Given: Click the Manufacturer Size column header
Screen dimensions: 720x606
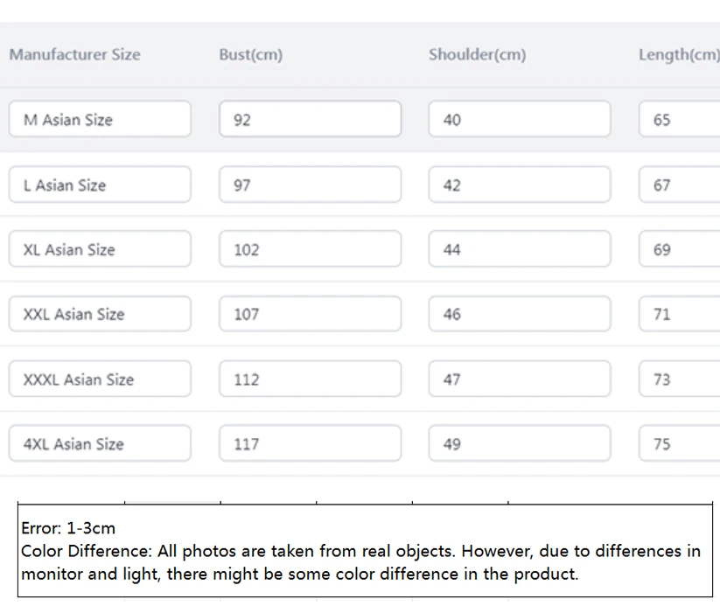Looking at the screenshot, I should 74,54.
